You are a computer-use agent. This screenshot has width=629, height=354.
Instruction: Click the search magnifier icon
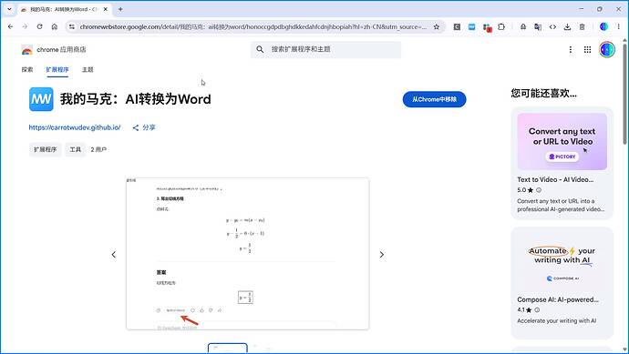[x=260, y=49]
